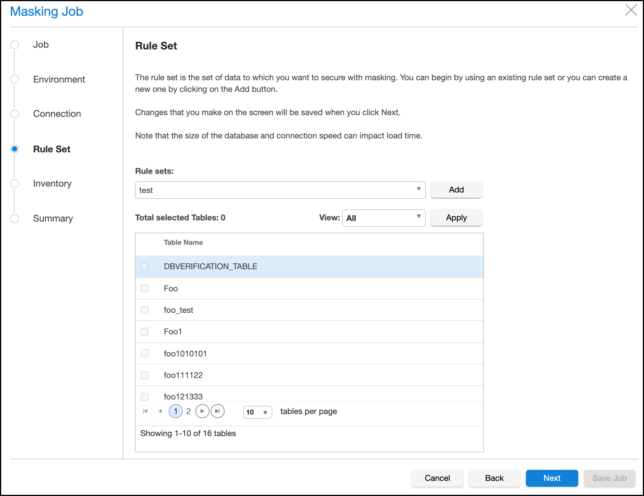The height and width of the screenshot is (496, 644).
Task: Click the Add rule set button
Action: [x=456, y=190]
